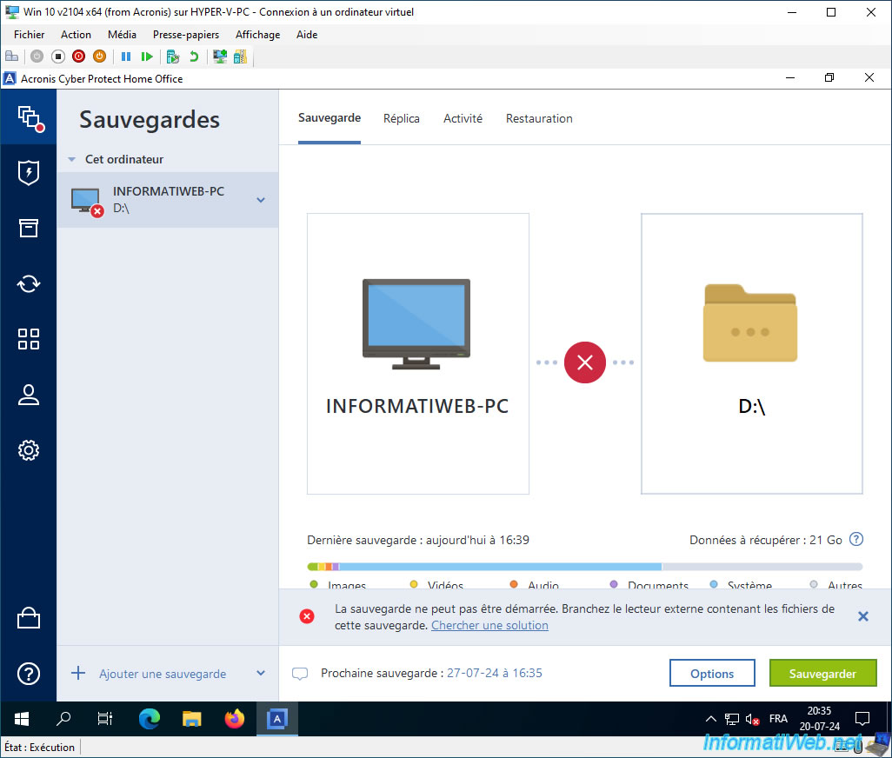Image resolution: width=892 pixels, height=758 pixels.
Task: Click the network icon in the system tray
Action: click(731, 720)
